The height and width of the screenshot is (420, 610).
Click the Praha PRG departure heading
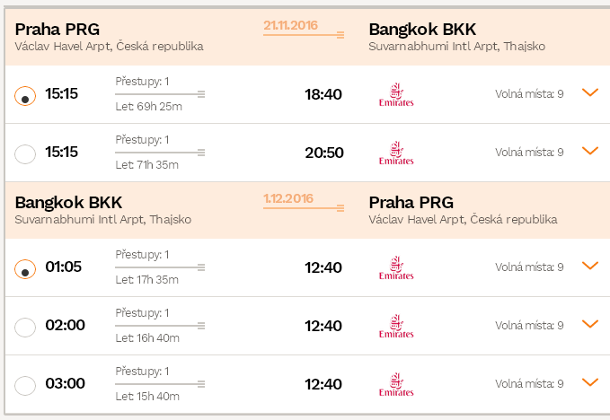click(57, 30)
